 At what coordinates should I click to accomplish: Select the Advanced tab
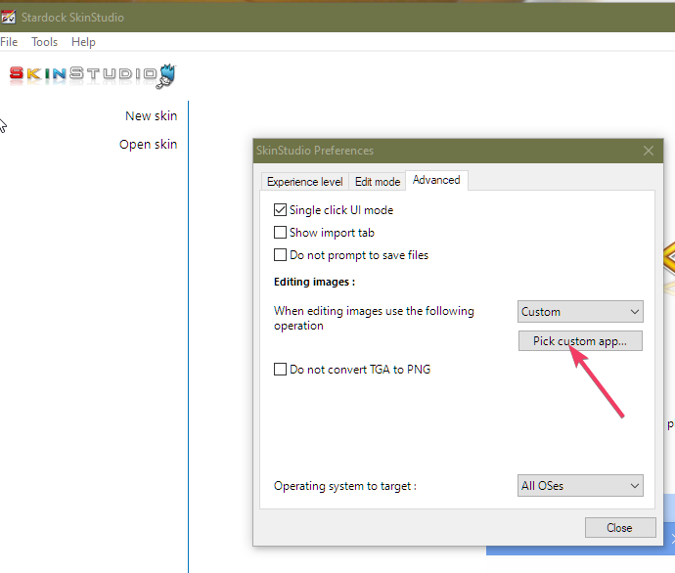[436, 180]
